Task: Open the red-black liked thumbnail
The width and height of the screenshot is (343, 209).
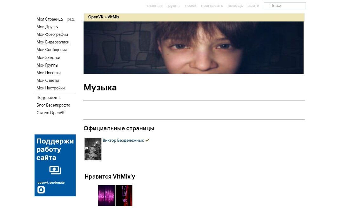Action: pyautogui.click(x=124, y=195)
